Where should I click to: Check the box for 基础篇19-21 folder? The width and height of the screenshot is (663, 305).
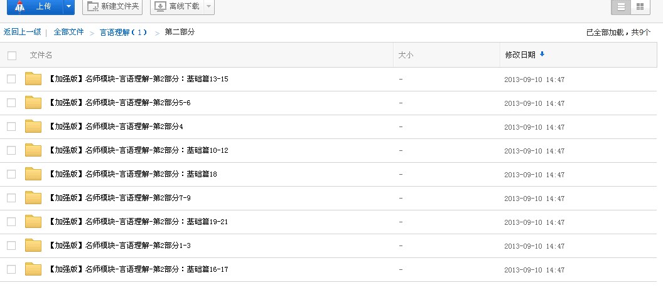click(x=11, y=222)
